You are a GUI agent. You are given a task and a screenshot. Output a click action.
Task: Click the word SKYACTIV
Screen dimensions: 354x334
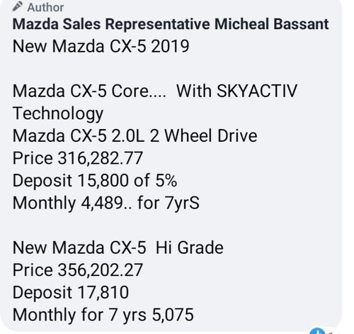257,91
